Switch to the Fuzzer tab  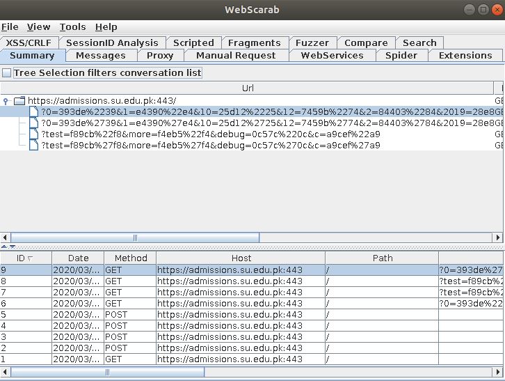tap(312, 43)
